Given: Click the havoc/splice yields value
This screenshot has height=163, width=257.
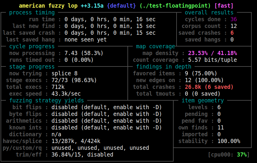Looking at the screenshot, I should point(76,141).
